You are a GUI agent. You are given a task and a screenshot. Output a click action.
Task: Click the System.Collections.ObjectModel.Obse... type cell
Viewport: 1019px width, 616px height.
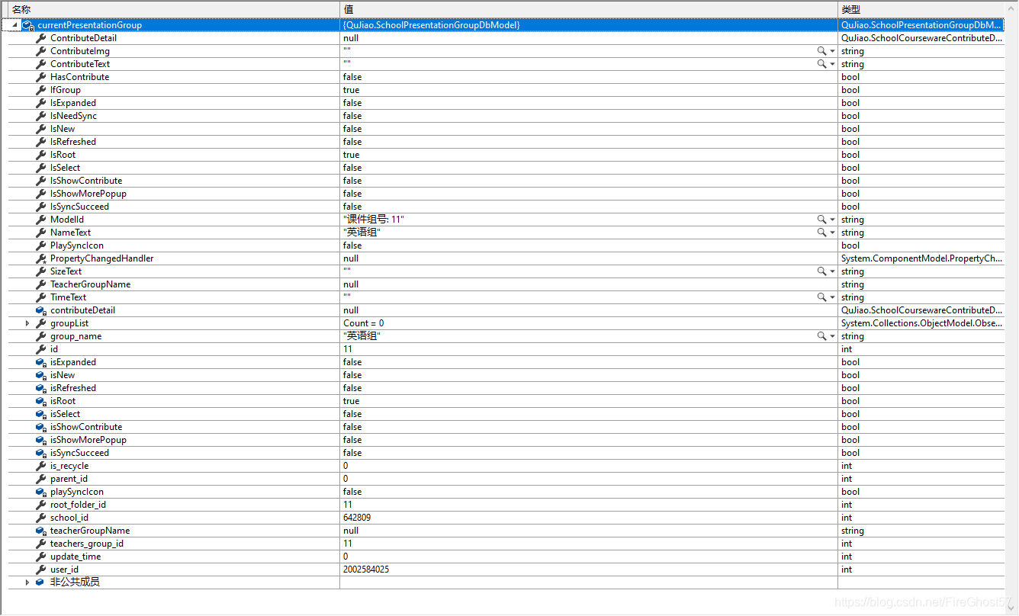(921, 323)
